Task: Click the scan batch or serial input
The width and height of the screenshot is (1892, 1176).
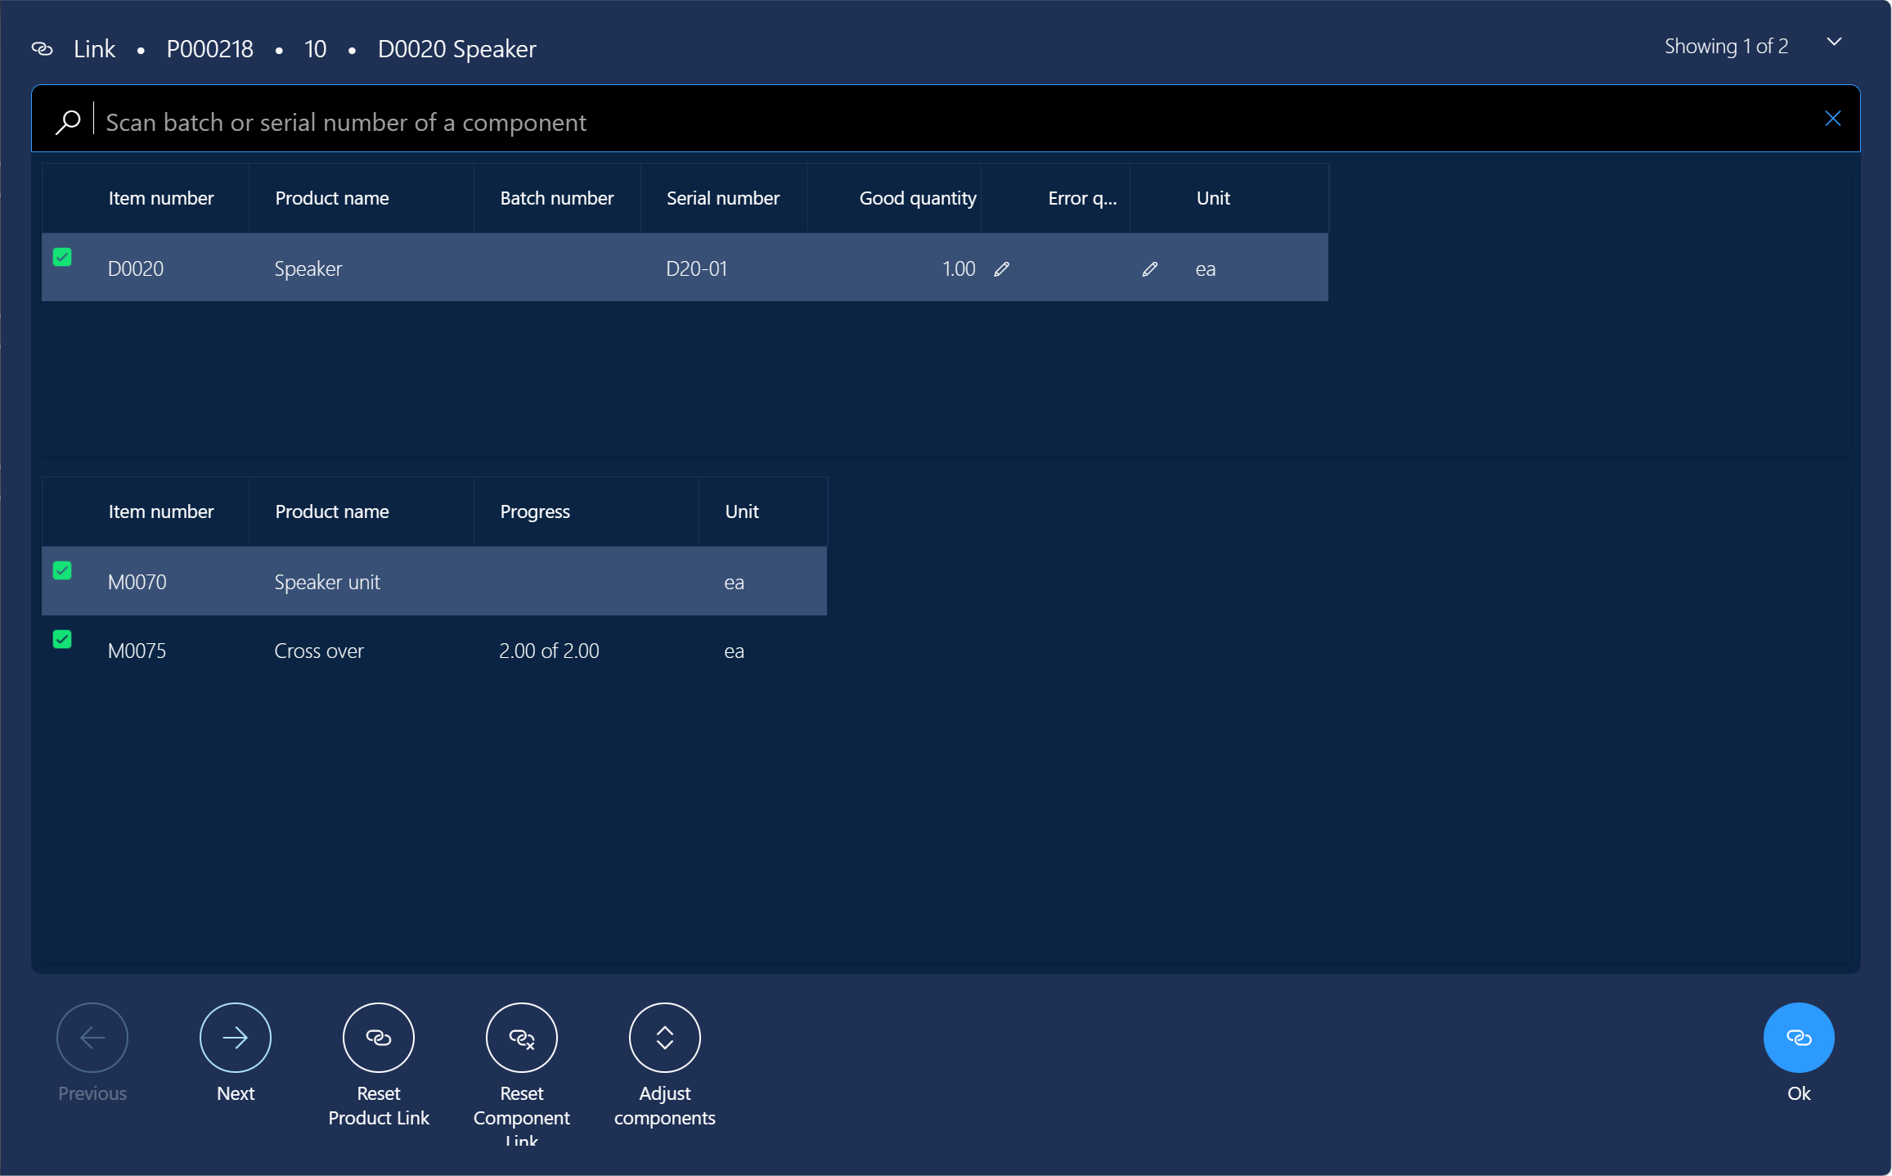Action: tap(941, 122)
